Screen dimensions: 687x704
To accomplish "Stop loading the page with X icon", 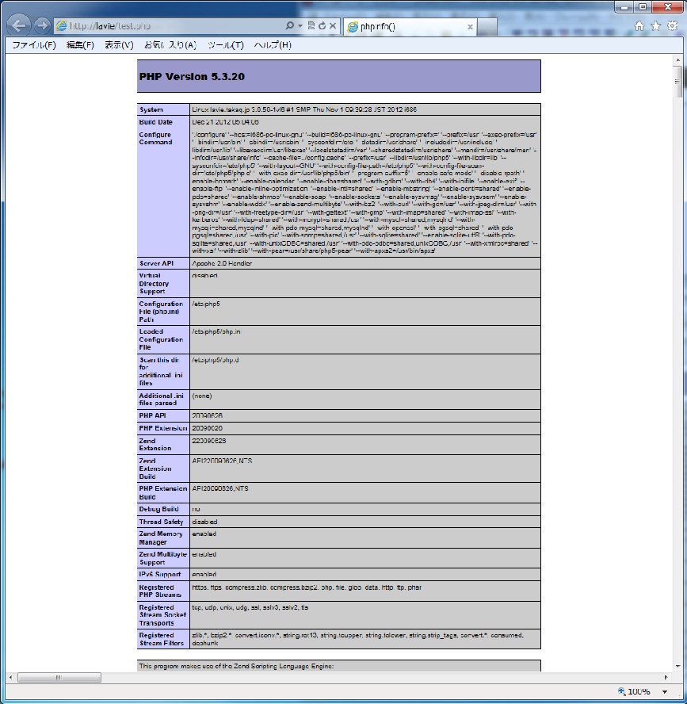I will 333,25.
